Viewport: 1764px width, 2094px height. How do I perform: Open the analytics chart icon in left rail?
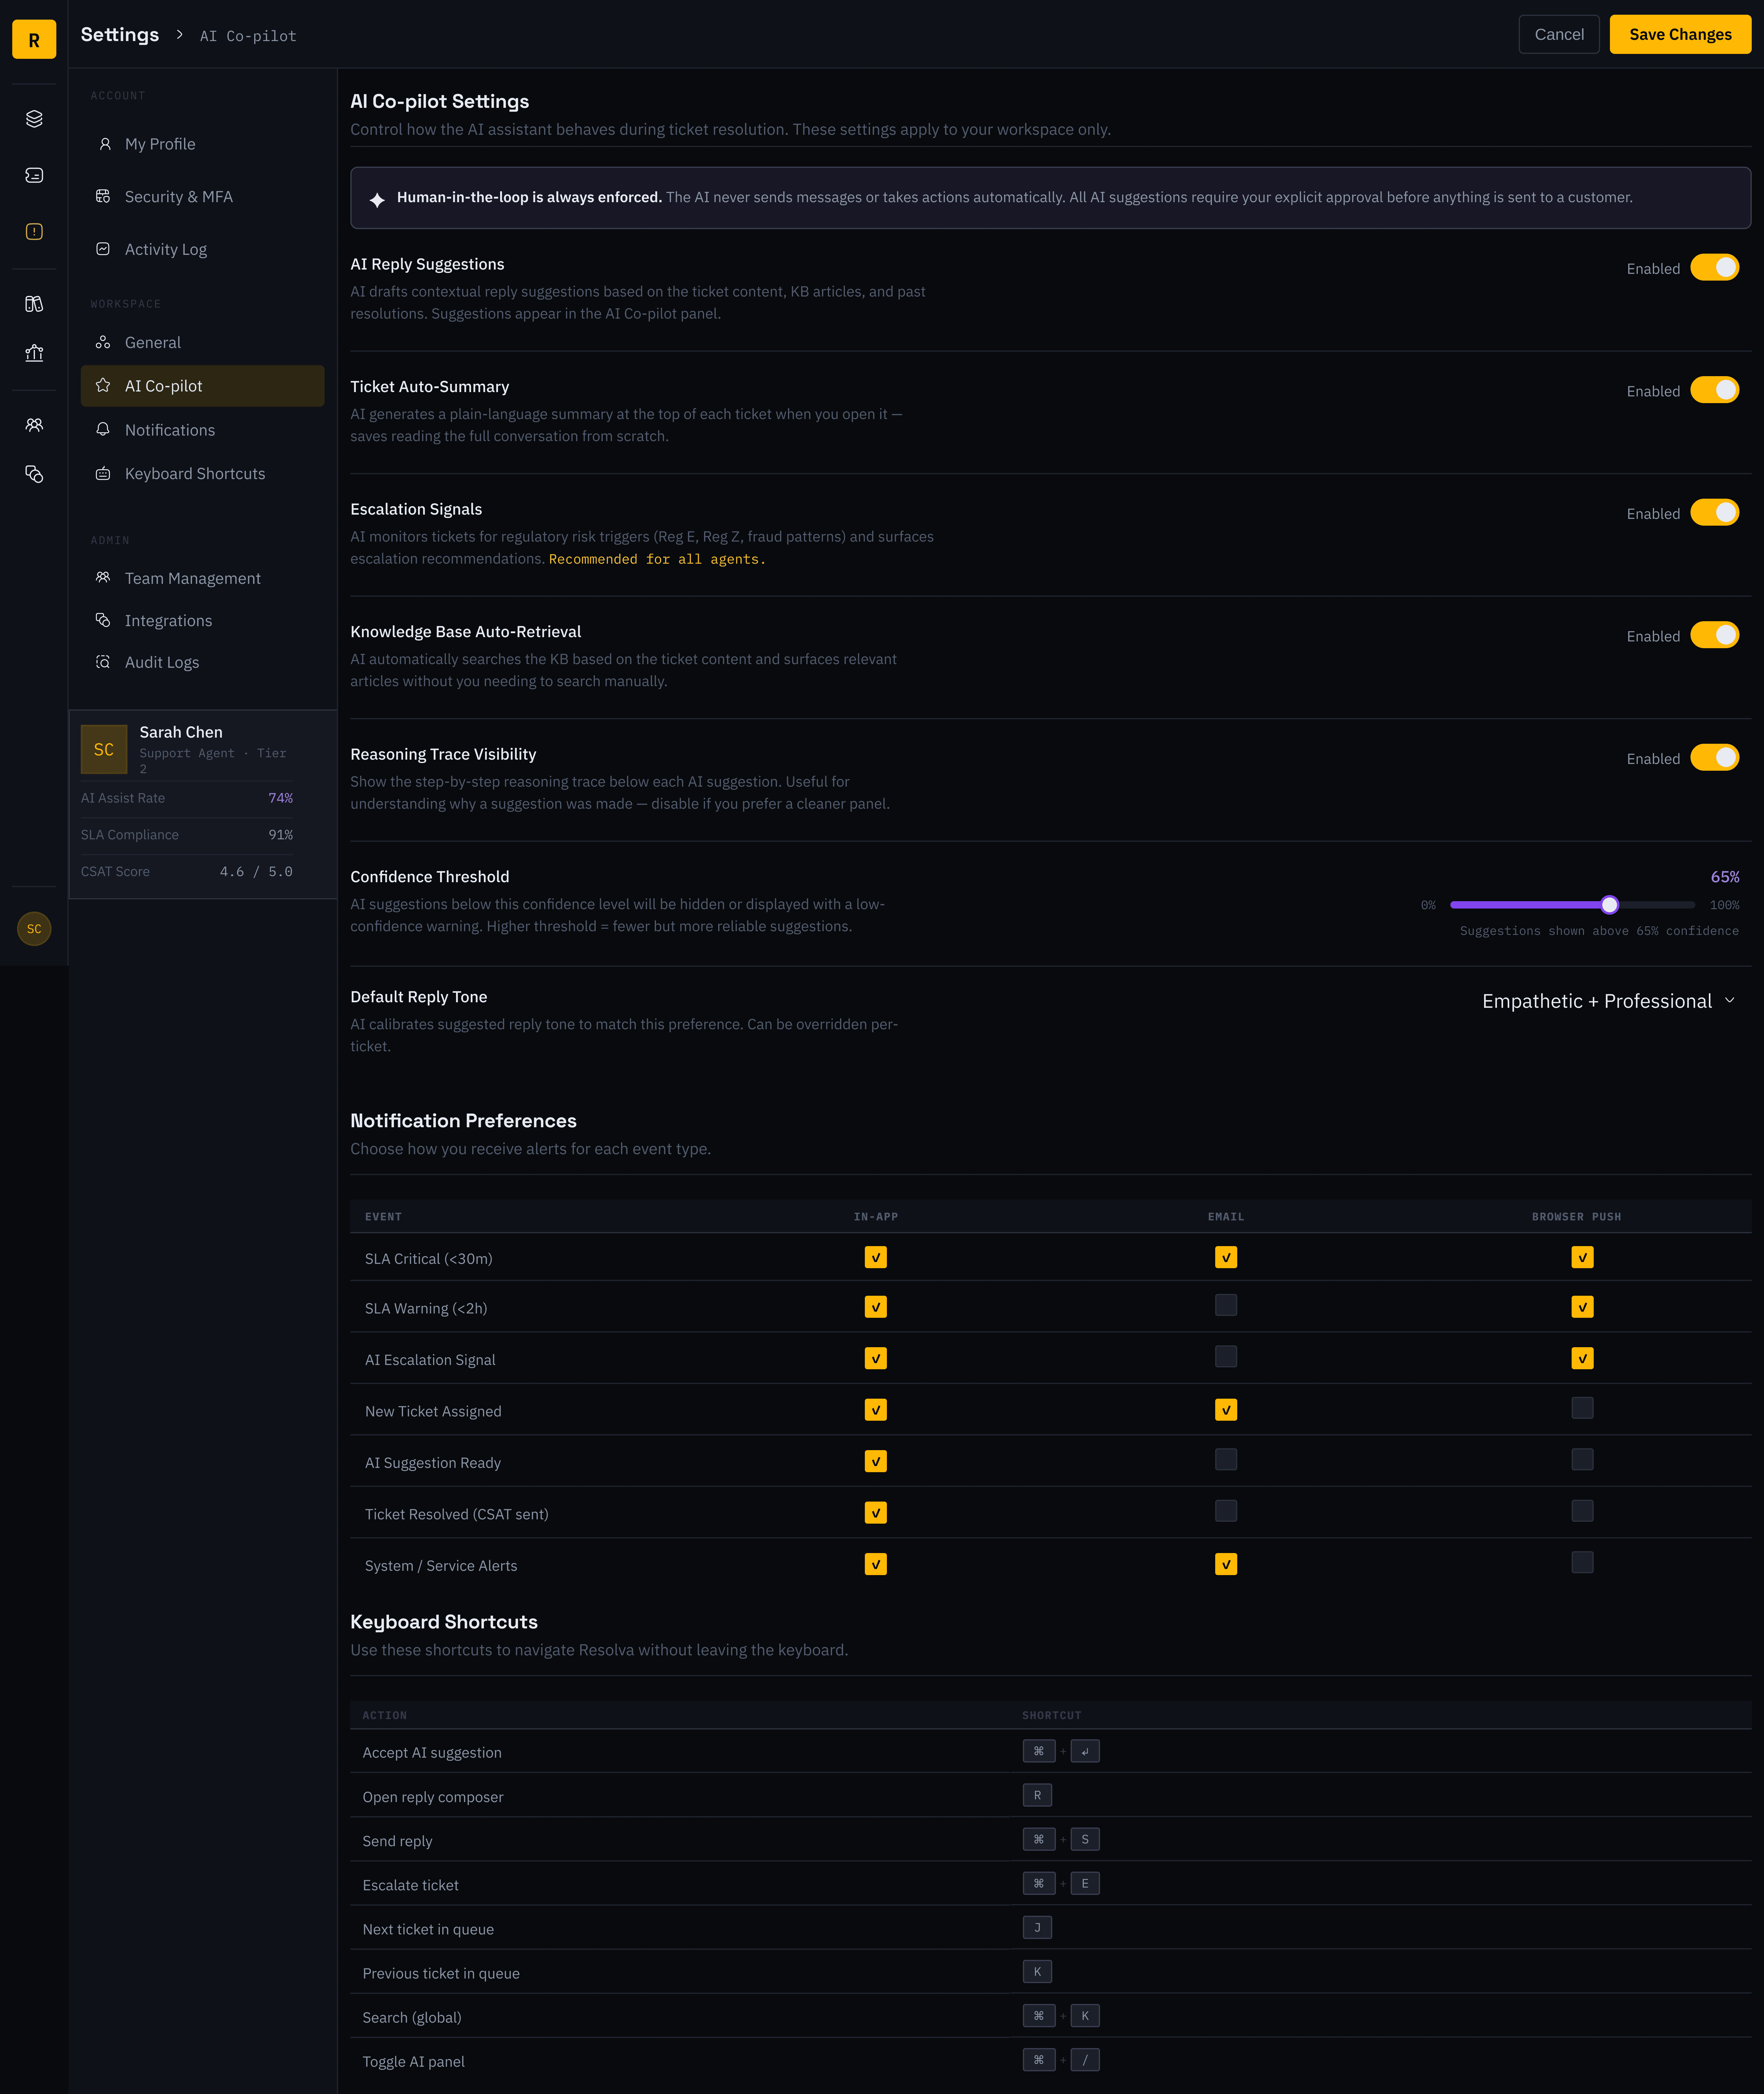pos(34,353)
